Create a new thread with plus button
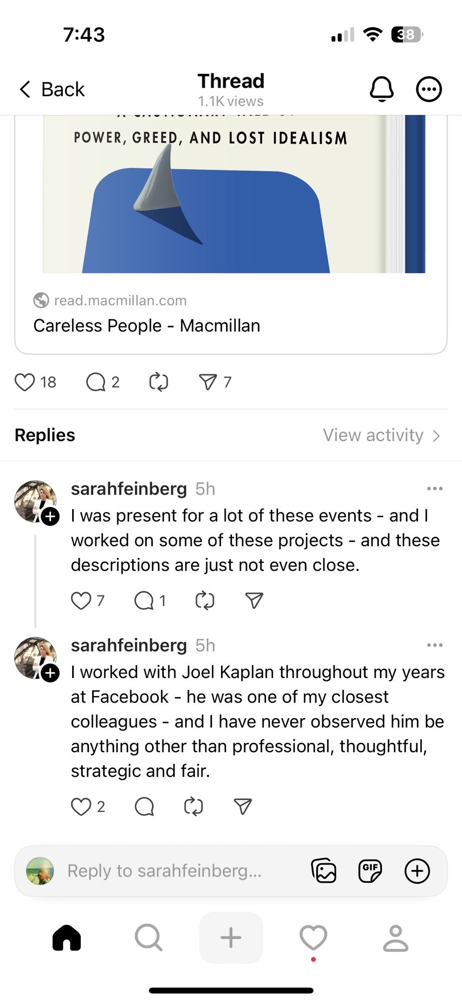Image resolution: width=462 pixels, height=1003 pixels. [231, 937]
